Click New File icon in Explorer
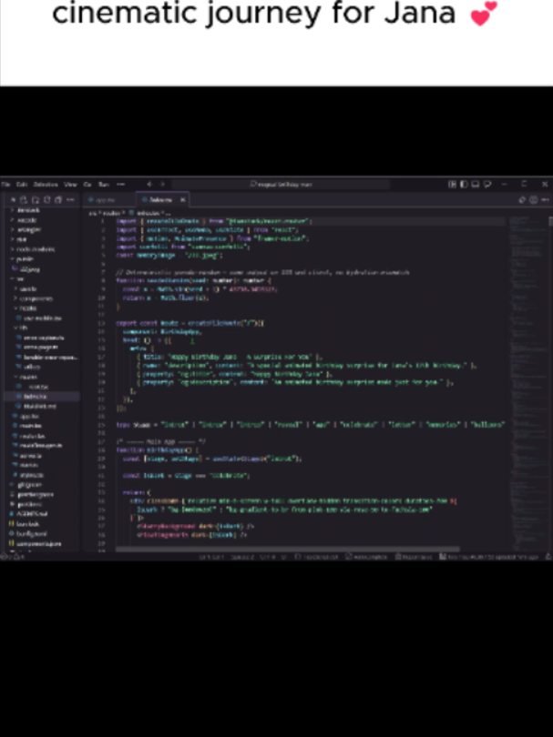553x737 pixels. [24, 200]
